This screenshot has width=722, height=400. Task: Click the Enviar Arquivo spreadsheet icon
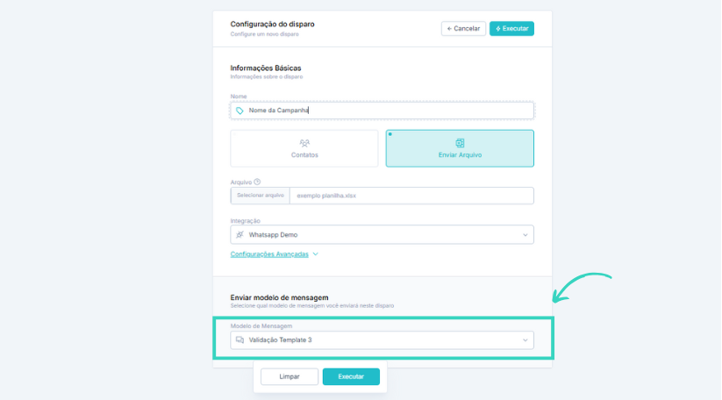[x=460, y=143]
